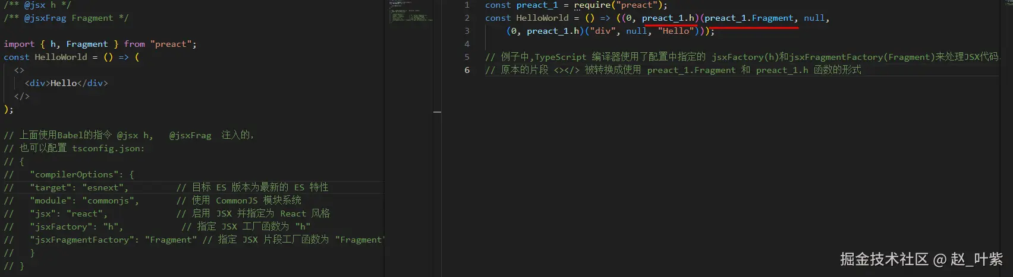This screenshot has width=1013, height=277.
Task: Click the comment with '@jsx h, @jsxFrag' directives
Action: point(128,135)
